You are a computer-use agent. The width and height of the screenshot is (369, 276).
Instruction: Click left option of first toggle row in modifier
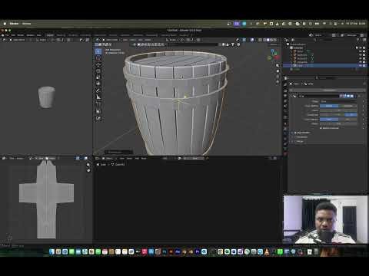pyautogui.click(x=329, y=106)
